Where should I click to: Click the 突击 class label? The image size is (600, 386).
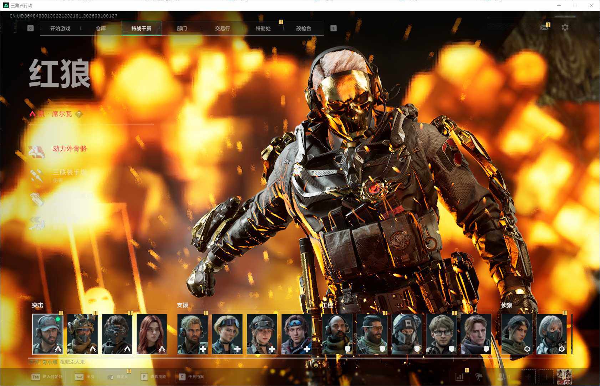[x=38, y=305]
